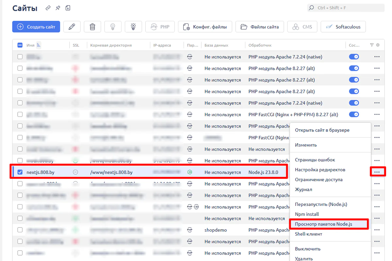Copy the Сайты page link via chain icon

coord(48,8)
